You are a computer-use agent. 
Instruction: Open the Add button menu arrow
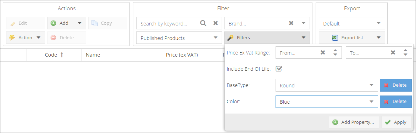pos(79,23)
